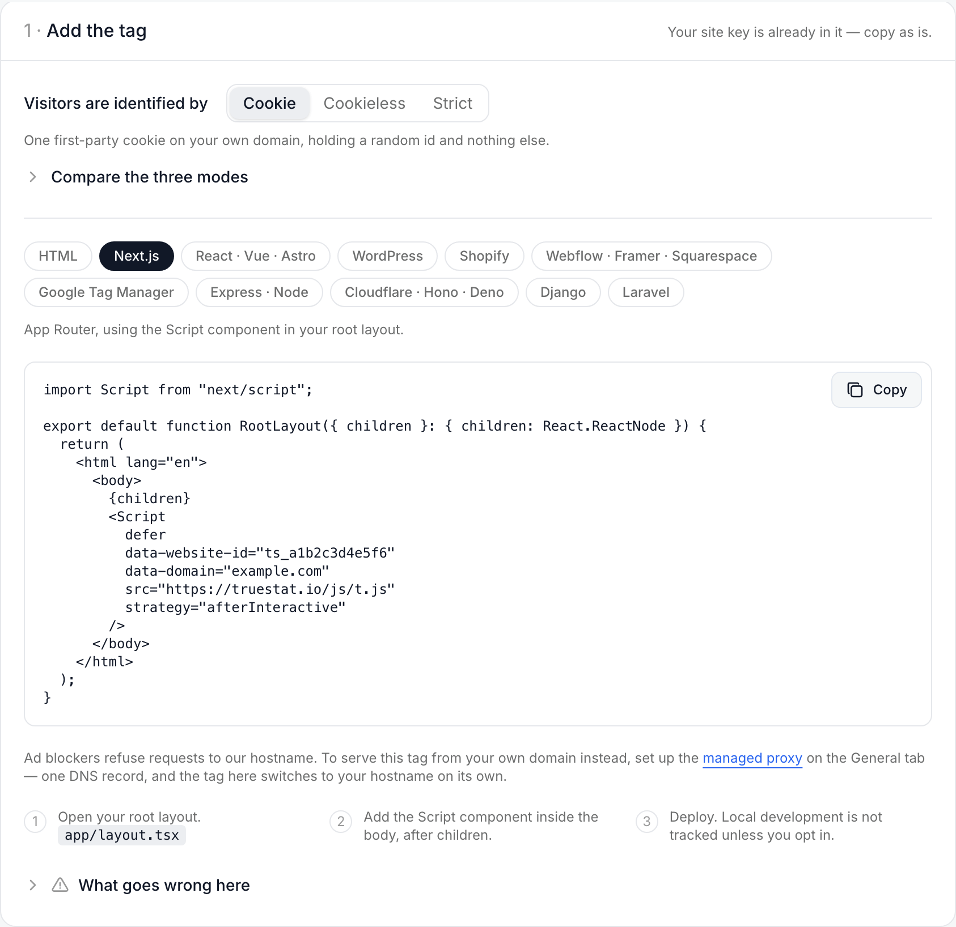This screenshot has height=927, width=956.
Task: Follow the managed proxy link
Action: click(752, 758)
